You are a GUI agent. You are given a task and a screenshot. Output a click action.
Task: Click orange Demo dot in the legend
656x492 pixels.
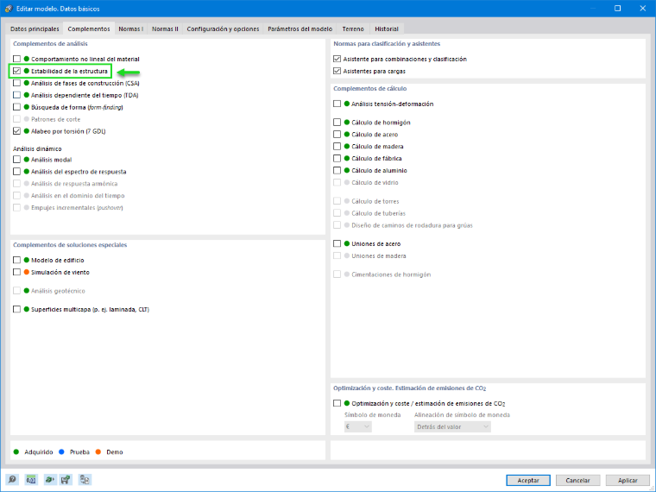[98, 451]
